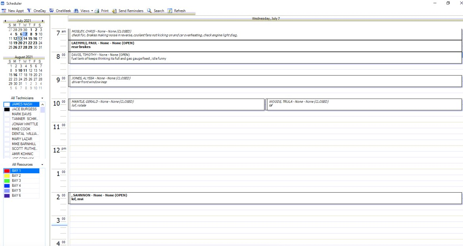This screenshot has height=246, width=463.
Task: Expand the All Resources dropdown
Action: tap(42, 164)
